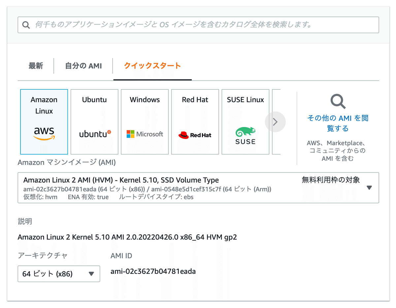Click the SUSE chameleon logo
Screen dimensions: 396x308
point(246,136)
